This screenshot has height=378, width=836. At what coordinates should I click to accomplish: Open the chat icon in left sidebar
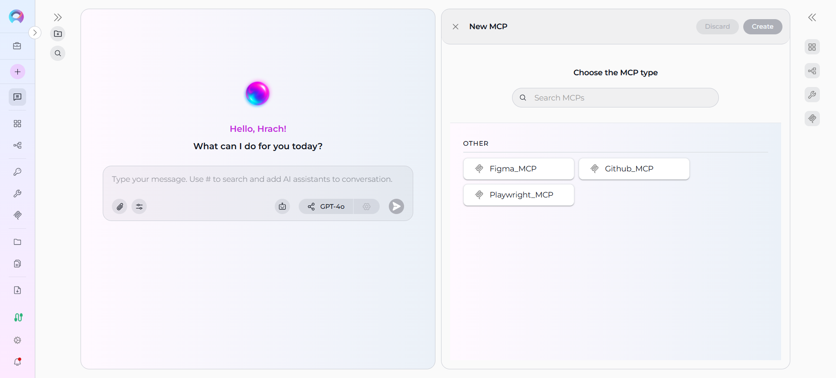[17, 97]
